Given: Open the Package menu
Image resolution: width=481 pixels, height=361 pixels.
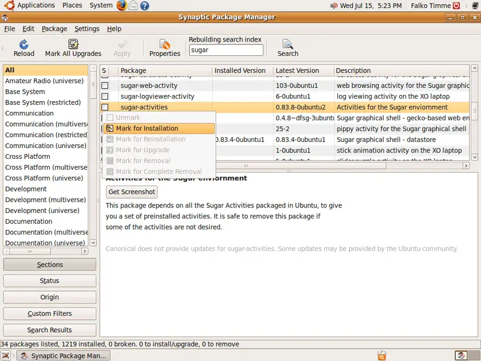Looking at the screenshot, I should 54,29.
